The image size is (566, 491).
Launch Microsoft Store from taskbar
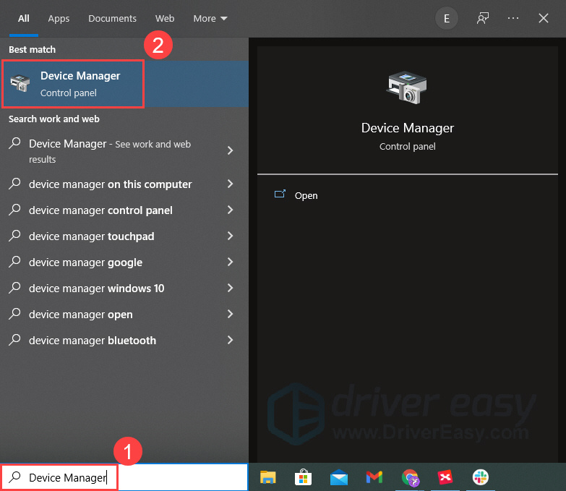pyautogui.click(x=304, y=477)
